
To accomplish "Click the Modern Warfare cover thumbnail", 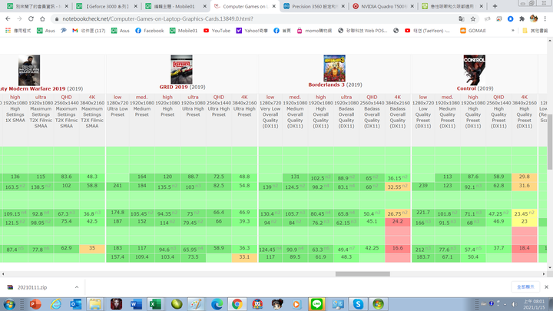I will click(29, 70).
